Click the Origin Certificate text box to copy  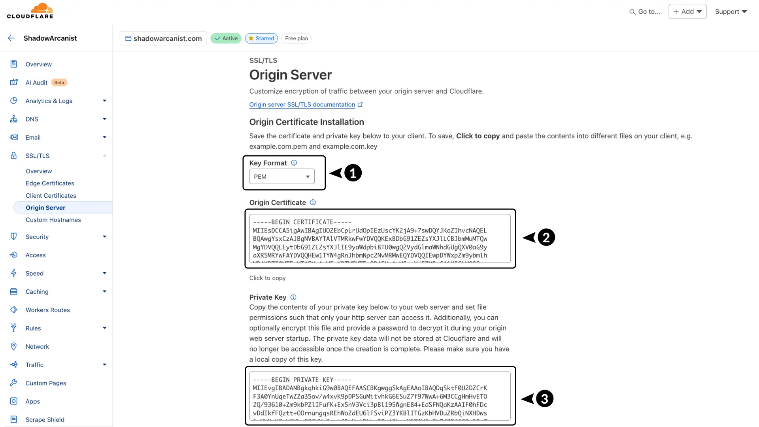[380, 238]
